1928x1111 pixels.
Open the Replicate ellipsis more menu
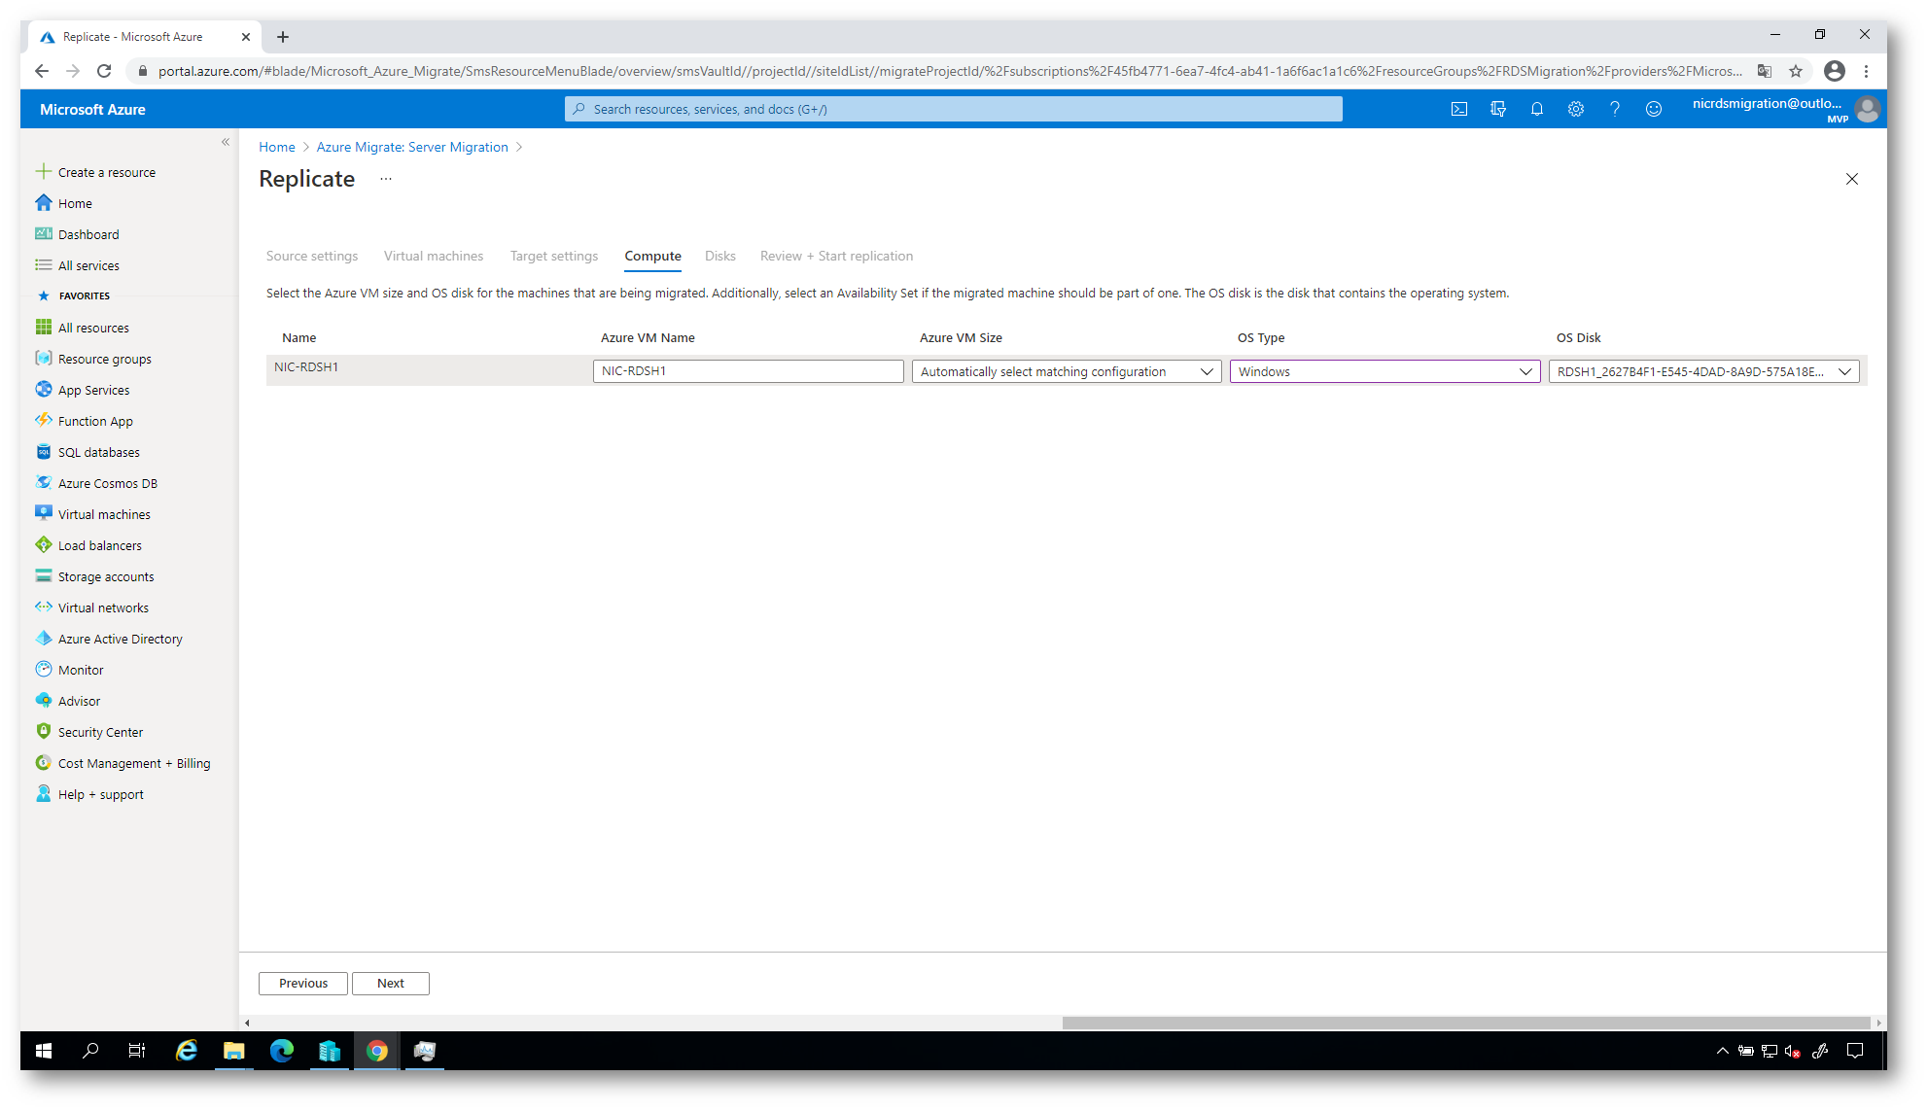pyautogui.click(x=386, y=179)
